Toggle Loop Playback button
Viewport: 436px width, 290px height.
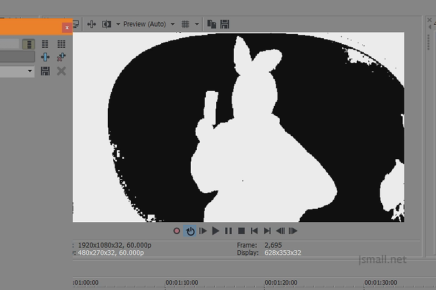pyautogui.click(x=190, y=231)
